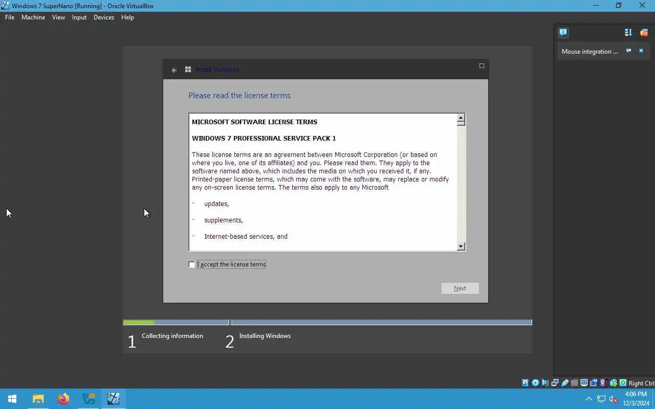The width and height of the screenshot is (655, 409).
Task: Open the taskbar clock and date
Action: coord(635,399)
